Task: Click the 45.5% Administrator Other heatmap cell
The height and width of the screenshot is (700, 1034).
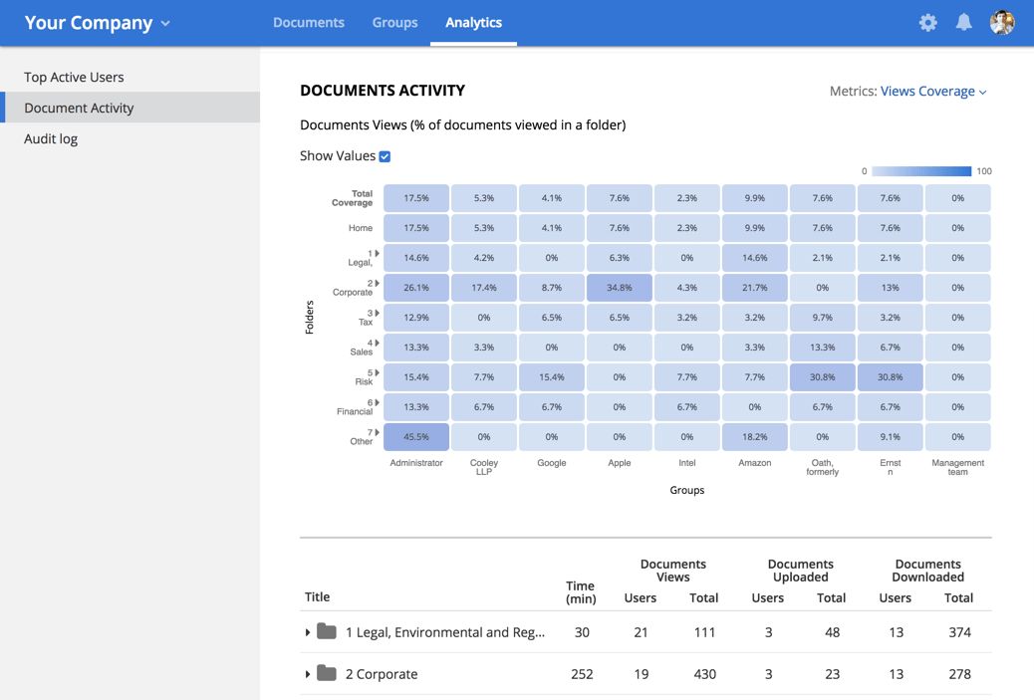Action: pyautogui.click(x=416, y=437)
